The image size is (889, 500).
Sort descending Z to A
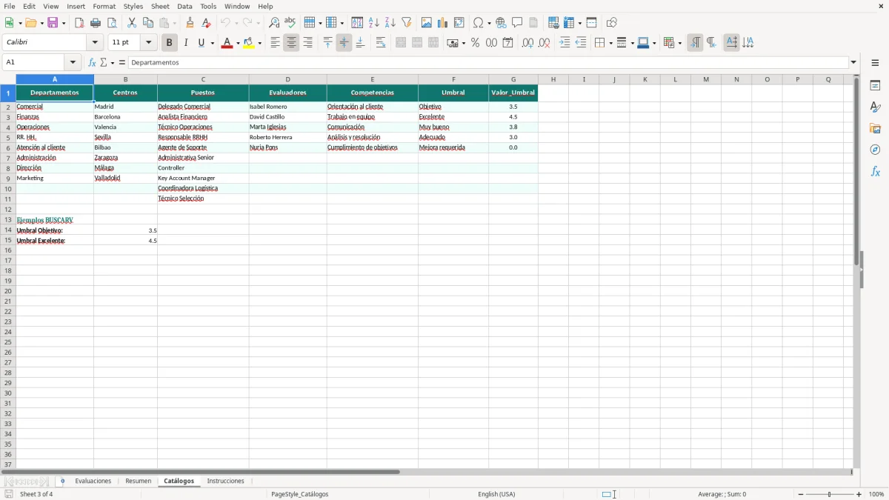tap(390, 23)
